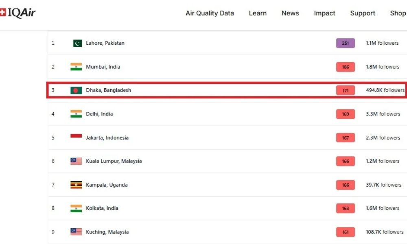This screenshot has height=244, width=407.
Task: Open the Learn menu
Action: pos(258,13)
